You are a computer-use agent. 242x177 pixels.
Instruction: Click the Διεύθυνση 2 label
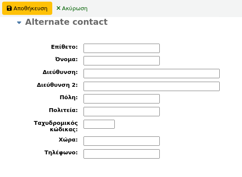(x=57, y=85)
